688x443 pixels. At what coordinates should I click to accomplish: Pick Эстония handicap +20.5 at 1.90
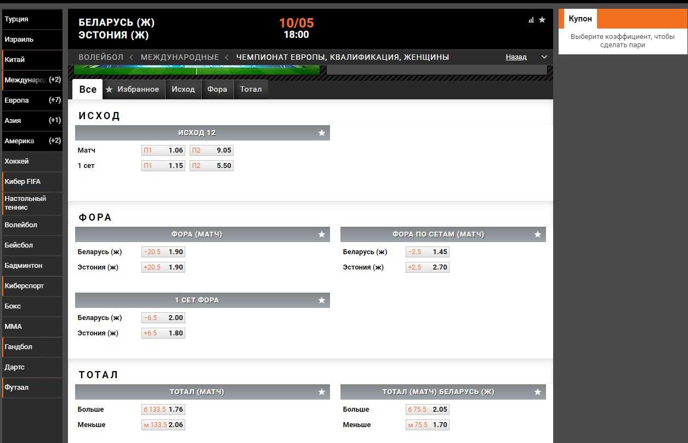[x=163, y=267]
